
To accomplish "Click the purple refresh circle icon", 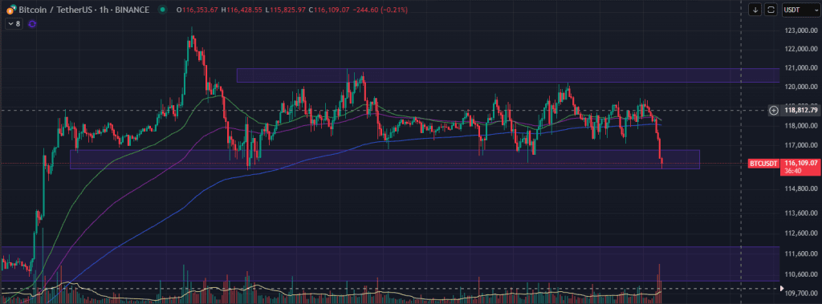I will point(32,23).
